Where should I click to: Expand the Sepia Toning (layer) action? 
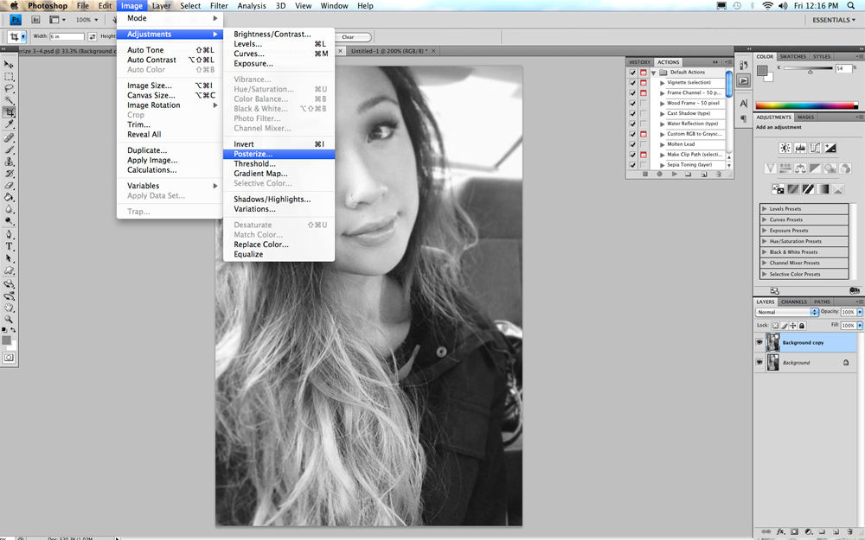(x=662, y=165)
